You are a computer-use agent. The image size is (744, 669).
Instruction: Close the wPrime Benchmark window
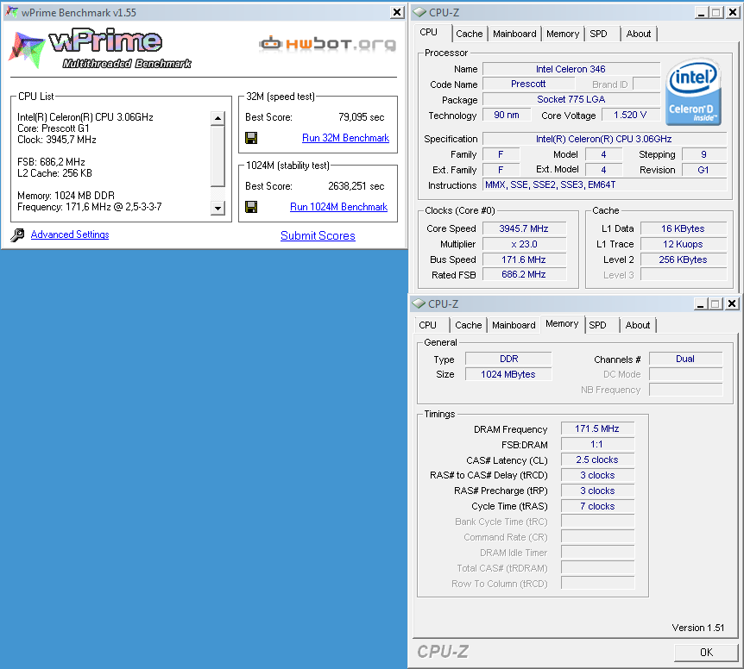coord(397,12)
